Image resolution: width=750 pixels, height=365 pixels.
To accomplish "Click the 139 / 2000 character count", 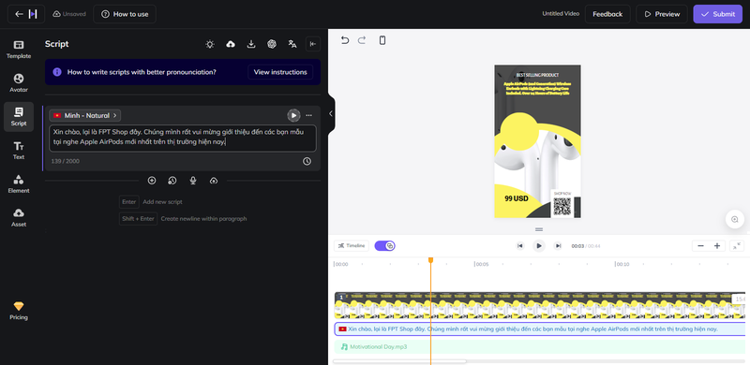I will click(66, 162).
